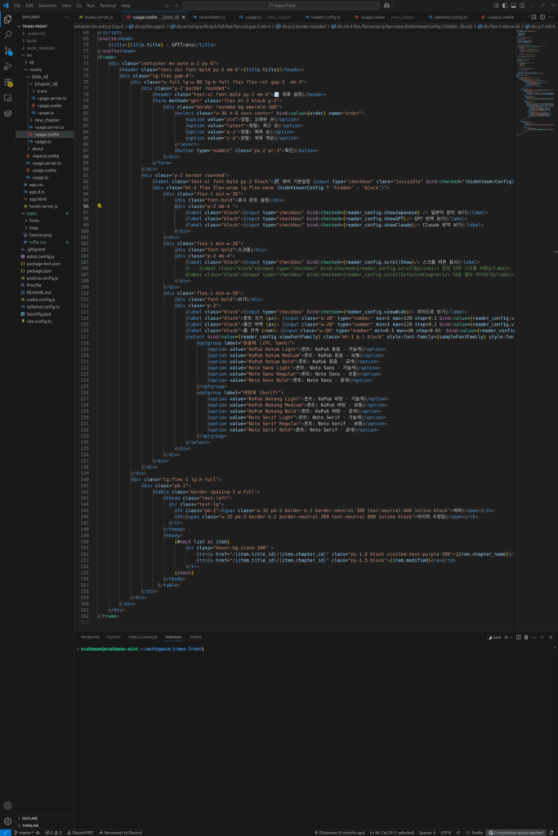Open the Remote Explorer view
Screen dimensions: 558x836
click(x=7, y=98)
